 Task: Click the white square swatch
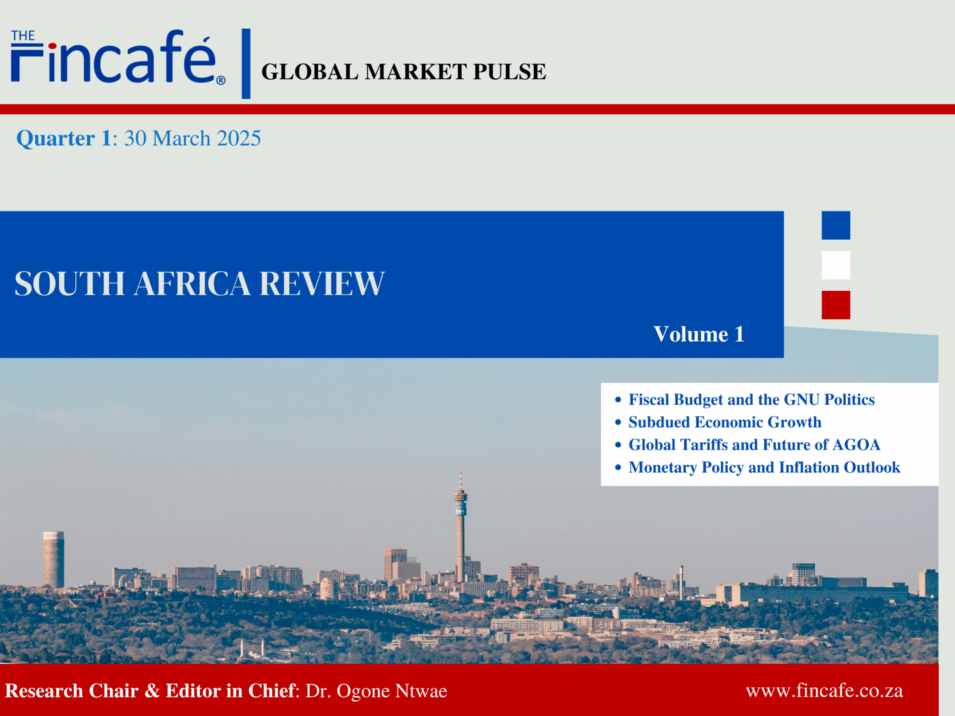tap(836, 265)
